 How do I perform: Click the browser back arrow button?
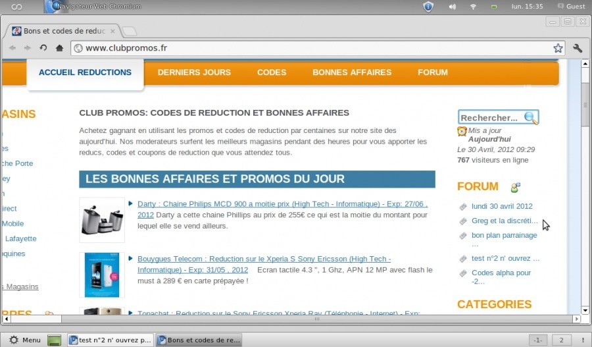(12, 48)
